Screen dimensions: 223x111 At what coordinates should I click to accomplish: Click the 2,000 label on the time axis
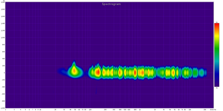[x=3, y=2]
